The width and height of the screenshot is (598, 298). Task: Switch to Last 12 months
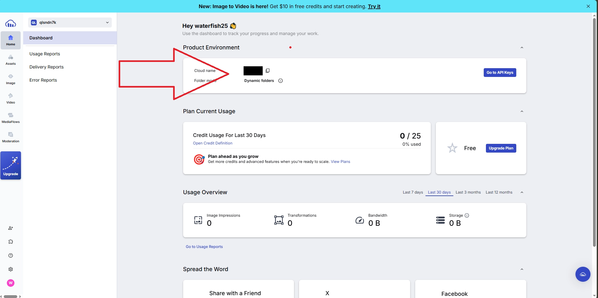click(499, 192)
